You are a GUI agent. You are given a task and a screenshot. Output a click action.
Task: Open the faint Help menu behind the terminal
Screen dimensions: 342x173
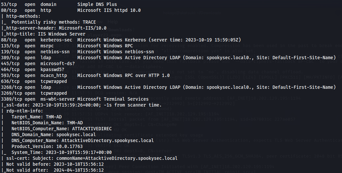point(113,22)
